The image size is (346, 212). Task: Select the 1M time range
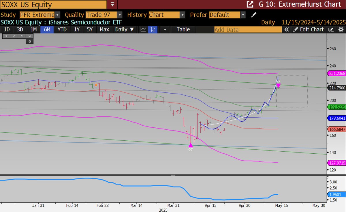33,29
